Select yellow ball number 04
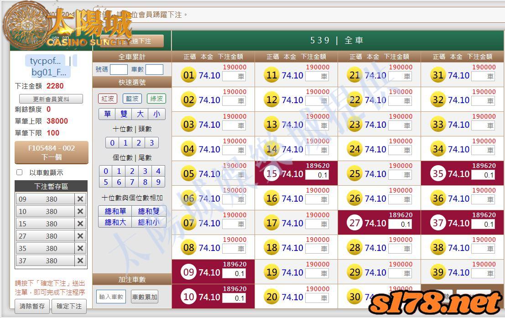505x318 pixels. 188,149
